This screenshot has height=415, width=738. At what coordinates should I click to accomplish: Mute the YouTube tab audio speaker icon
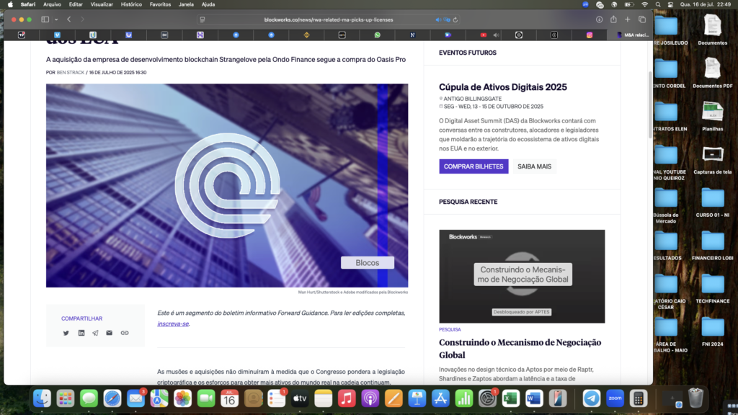(x=496, y=35)
